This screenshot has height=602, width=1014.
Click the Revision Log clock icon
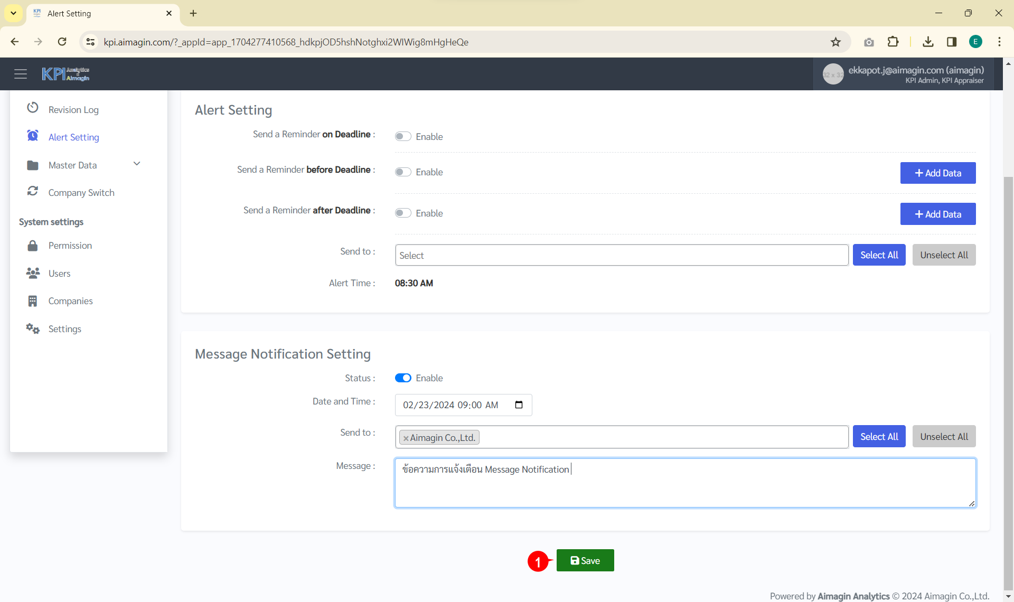[33, 108]
